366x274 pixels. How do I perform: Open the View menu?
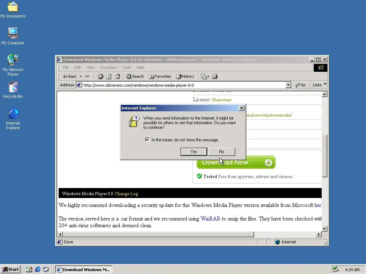click(x=90, y=67)
